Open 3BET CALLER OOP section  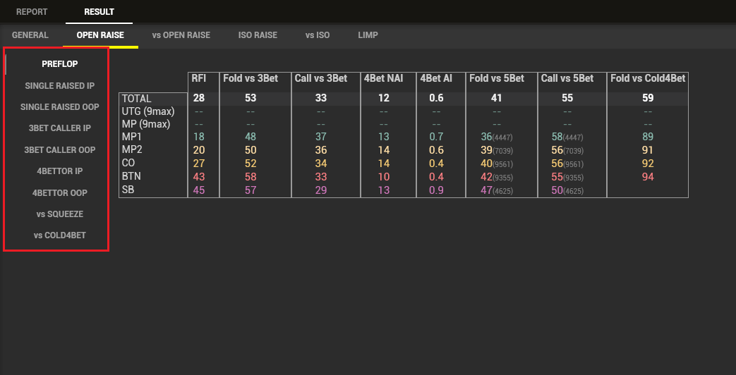(x=59, y=150)
